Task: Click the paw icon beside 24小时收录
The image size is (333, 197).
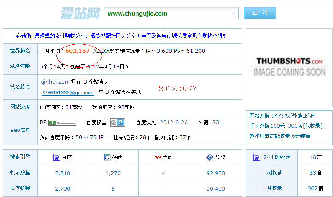Action: [x=257, y=157]
